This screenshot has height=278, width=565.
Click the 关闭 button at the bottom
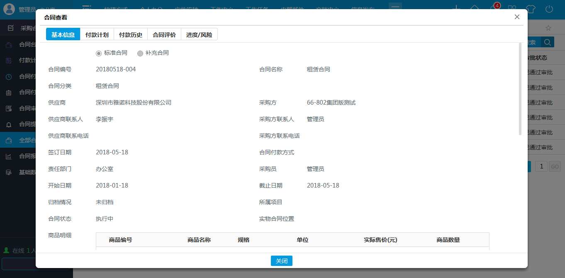[282, 261]
